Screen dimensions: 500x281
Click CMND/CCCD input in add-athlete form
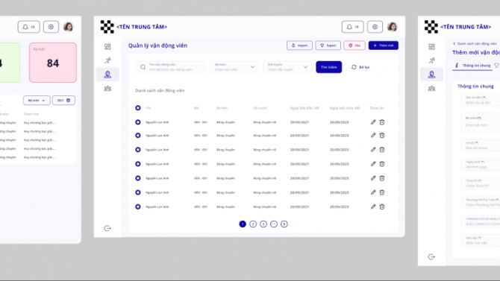[481, 221]
